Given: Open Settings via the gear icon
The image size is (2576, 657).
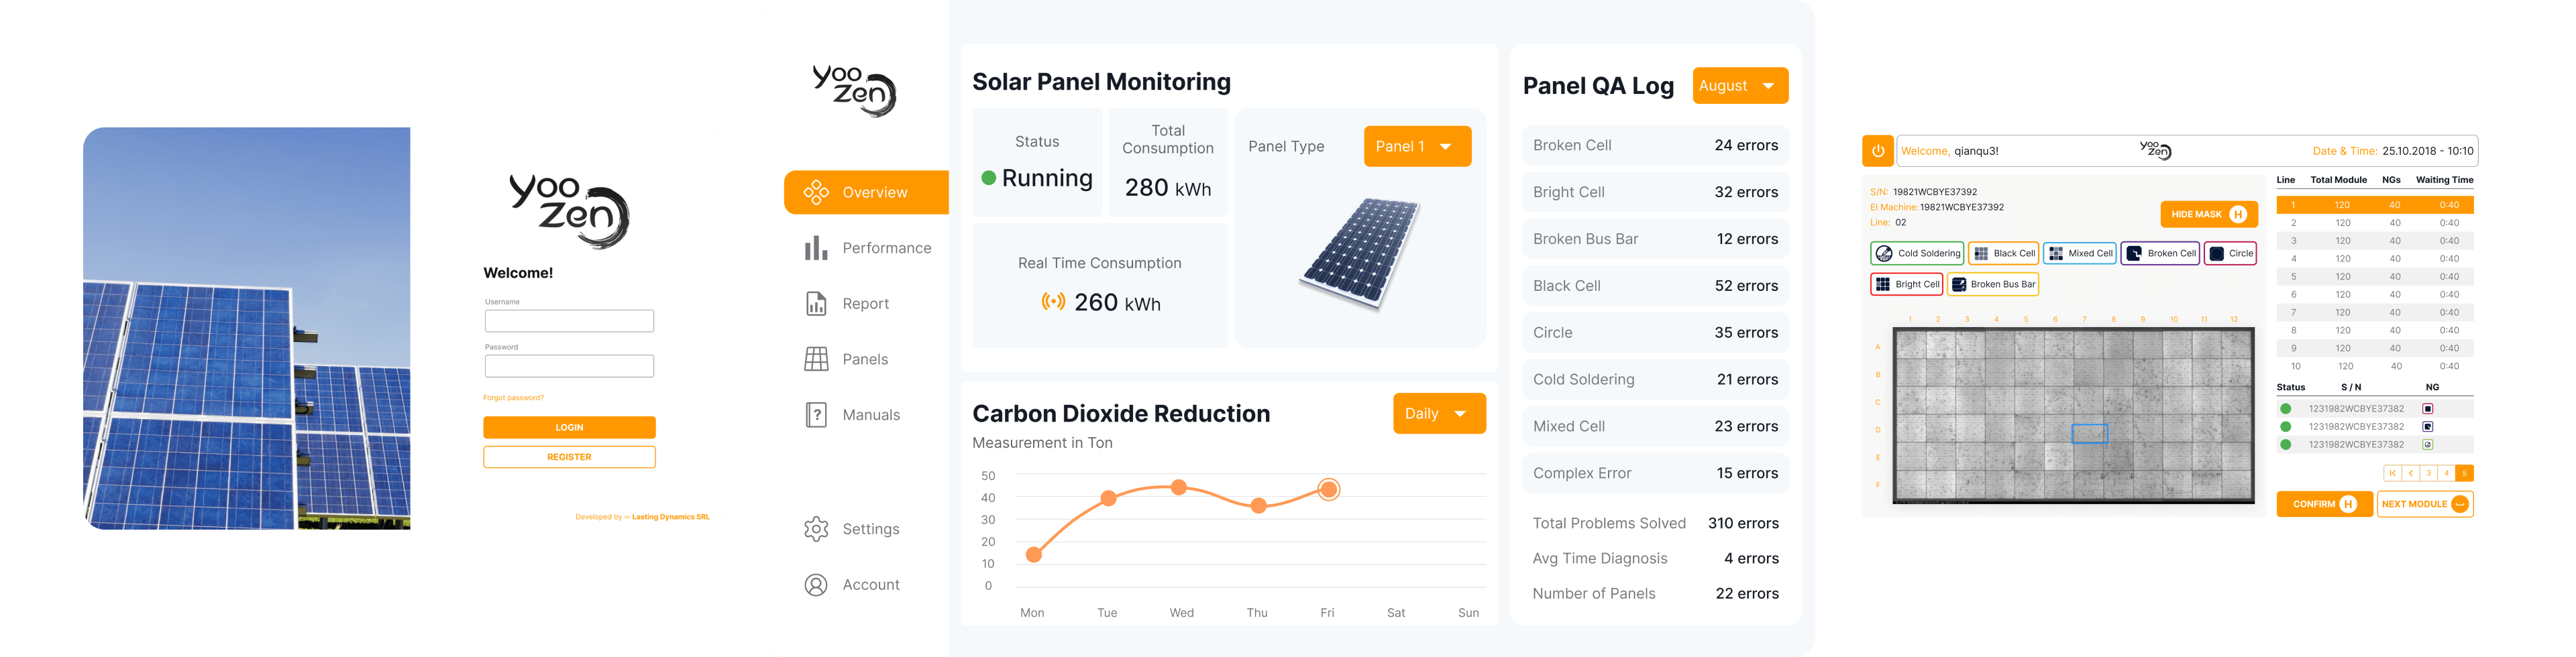Looking at the screenshot, I should (816, 529).
